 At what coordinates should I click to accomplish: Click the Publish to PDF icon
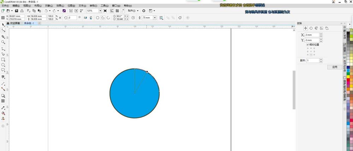(82, 11)
